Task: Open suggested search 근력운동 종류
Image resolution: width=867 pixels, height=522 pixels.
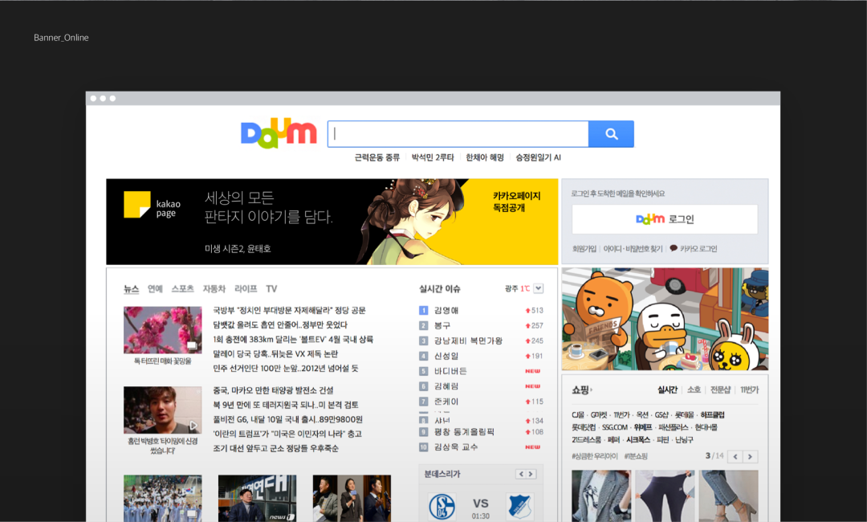Action: pyautogui.click(x=377, y=157)
